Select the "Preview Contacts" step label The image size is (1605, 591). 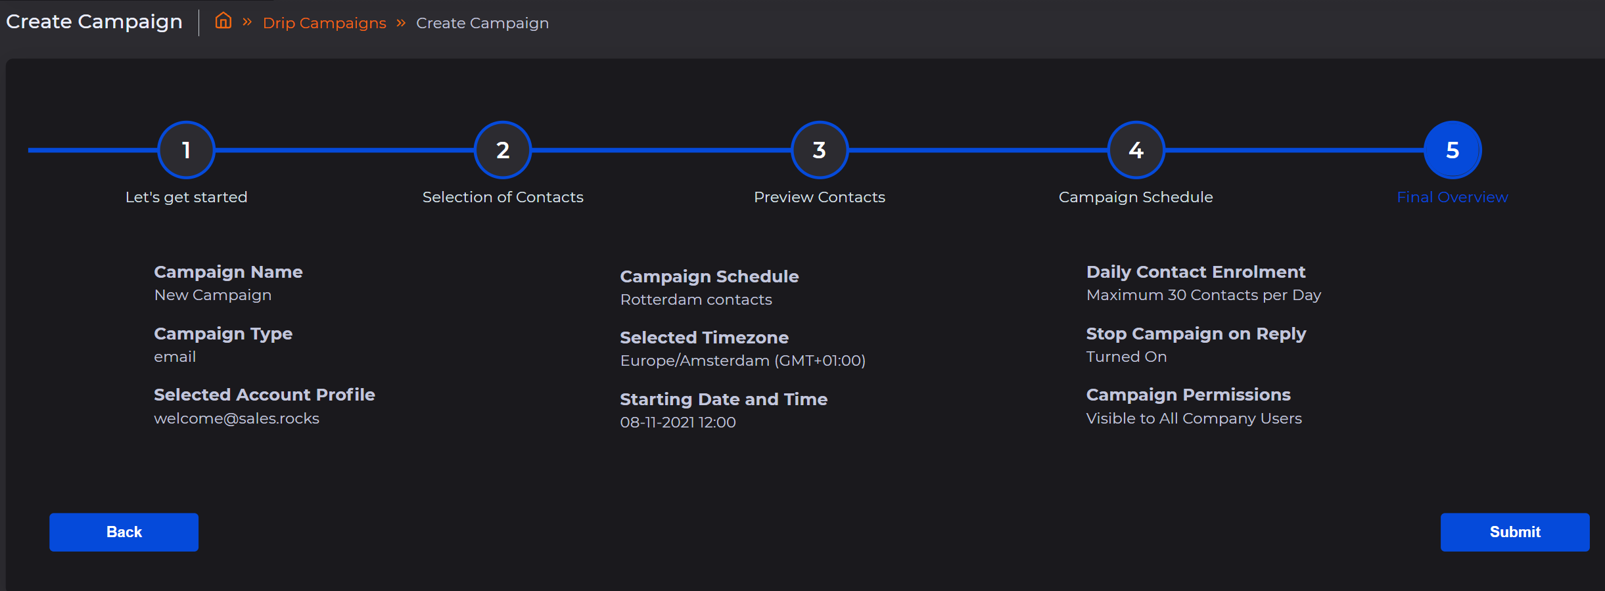(820, 197)
